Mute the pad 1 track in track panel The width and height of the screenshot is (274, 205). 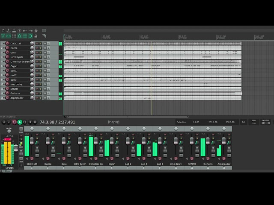pos(37,70)
